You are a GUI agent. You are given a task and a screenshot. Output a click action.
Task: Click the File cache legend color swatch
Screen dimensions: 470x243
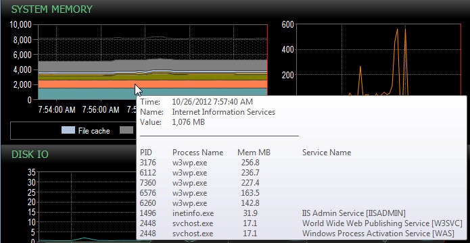pyautogui.click(x=68, y=130)
